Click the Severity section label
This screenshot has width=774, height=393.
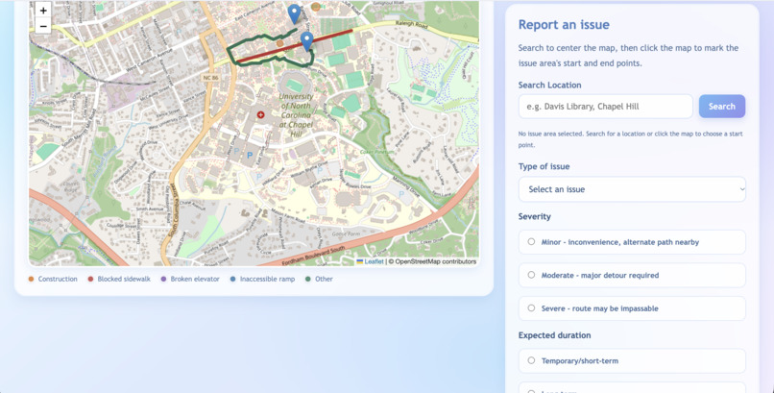pos(535,216)
